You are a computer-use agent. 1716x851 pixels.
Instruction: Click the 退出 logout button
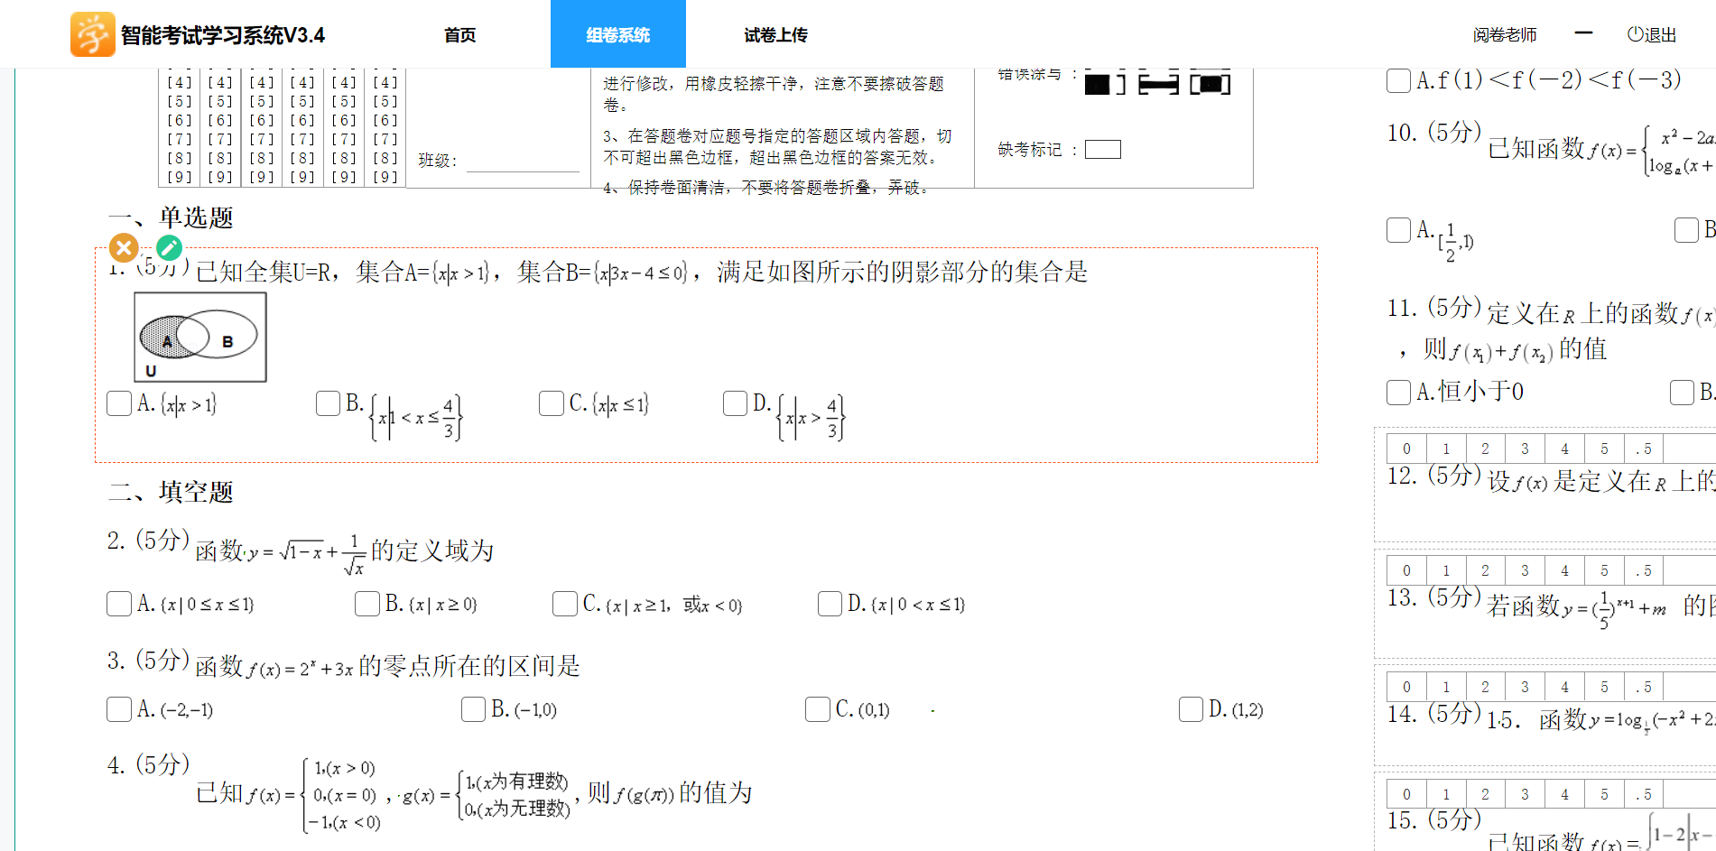point(1652,34)
